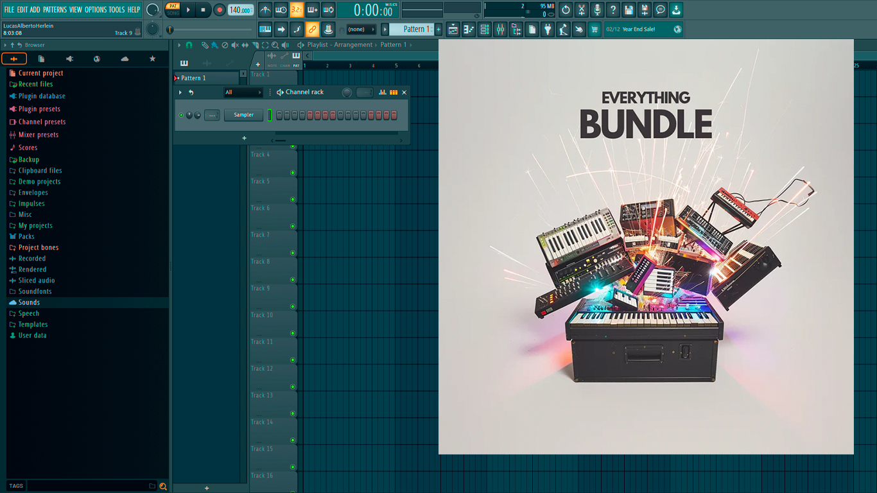Select Pattern 1 in the picker list

click(x=207, y=78)
